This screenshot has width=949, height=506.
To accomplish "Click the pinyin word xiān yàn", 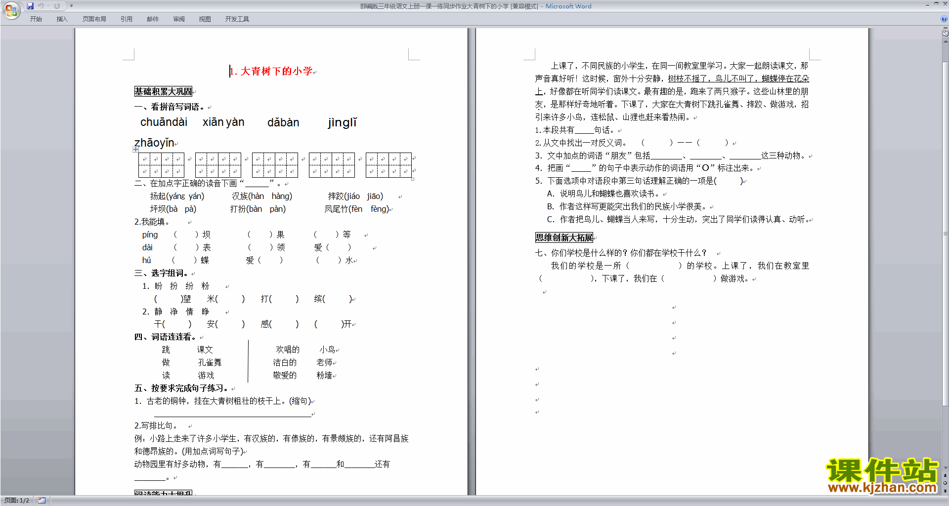I will pyautogui.click(x=223, y=122).
